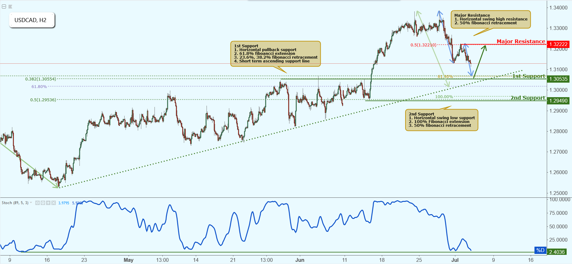Select the red 1.32222 price label

(x=558, y=44)
